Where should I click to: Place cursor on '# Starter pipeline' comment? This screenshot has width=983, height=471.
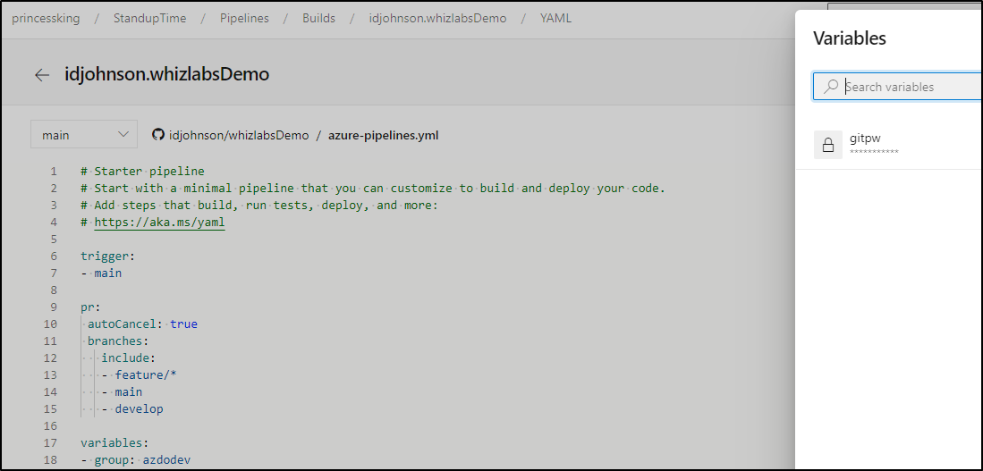click(x=142, y=171)
